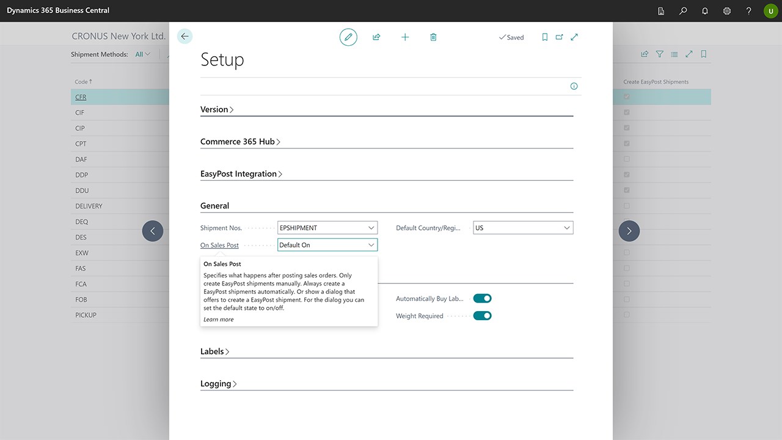Expand the EasyPost Integration section

(x=241, y=174)
